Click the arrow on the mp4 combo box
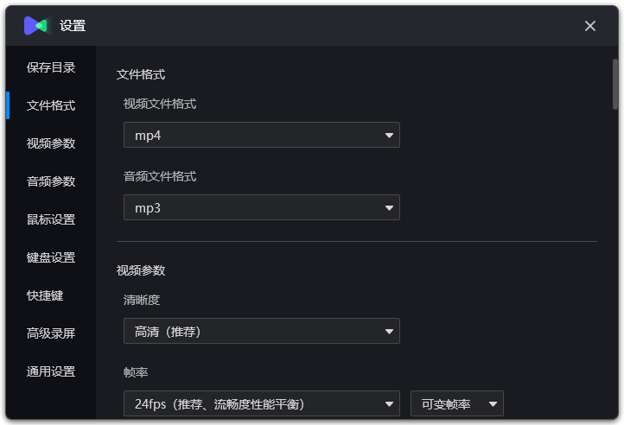This screenshot has height=425, width=624. pyautogui.click(x=390, y=136)
